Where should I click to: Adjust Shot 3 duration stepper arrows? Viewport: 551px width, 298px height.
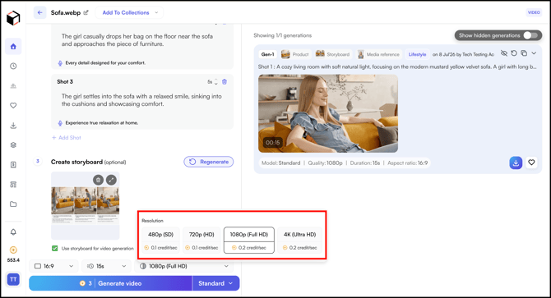(x=215, y=82)
